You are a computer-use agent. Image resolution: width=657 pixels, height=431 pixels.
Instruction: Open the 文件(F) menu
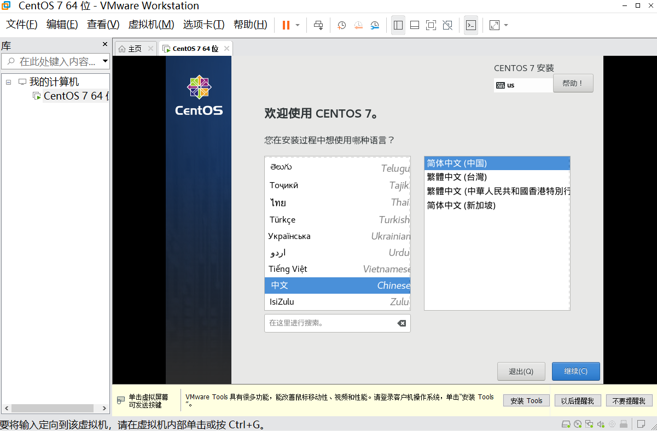coord(21,25)
